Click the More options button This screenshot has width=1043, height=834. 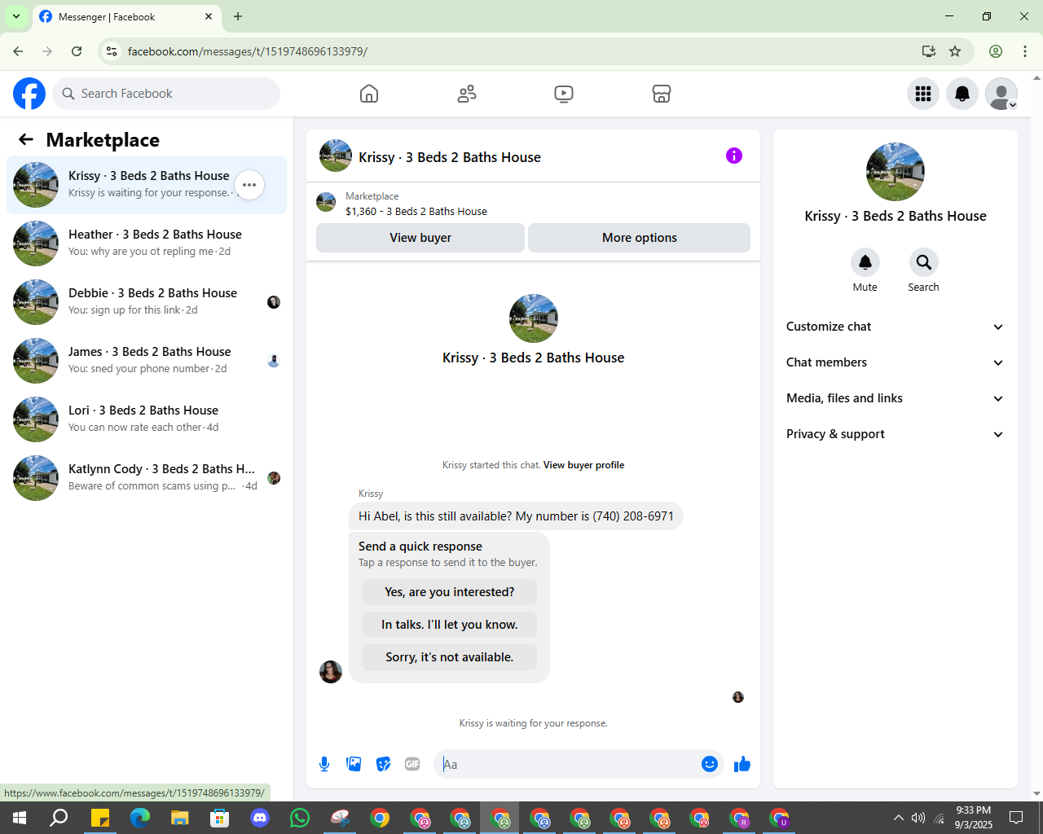point(640,238)
